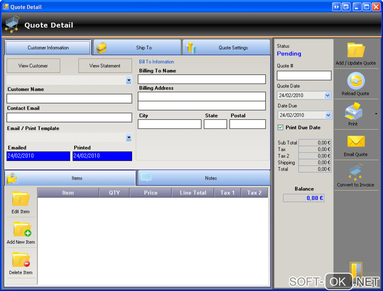Viewport: 383px width, 291px height.
Task: Click the folder icon on Items tab
Action: (x=12, y=178)
